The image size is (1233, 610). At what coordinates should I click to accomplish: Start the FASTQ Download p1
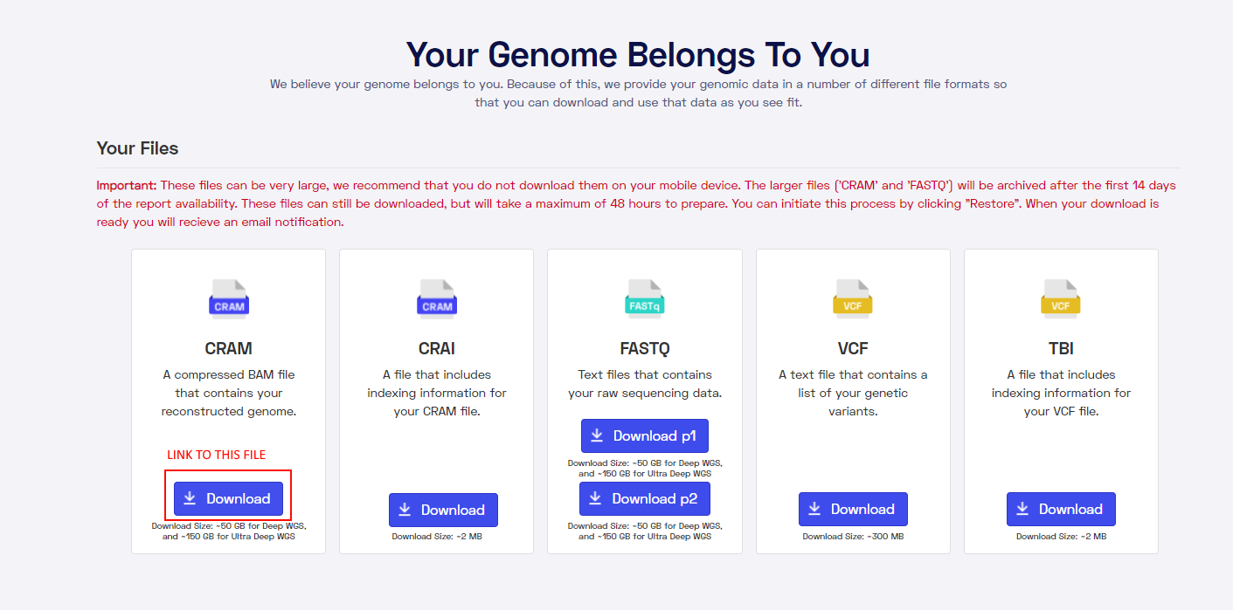tap(645, 435)
